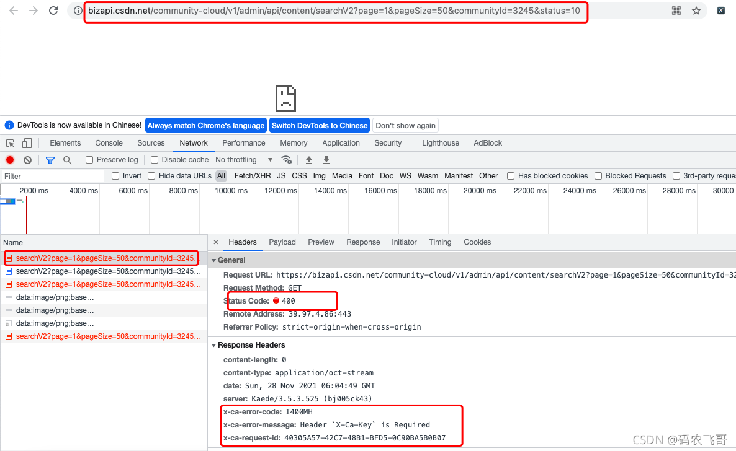Reload the current page

click(x=53, y=11)
